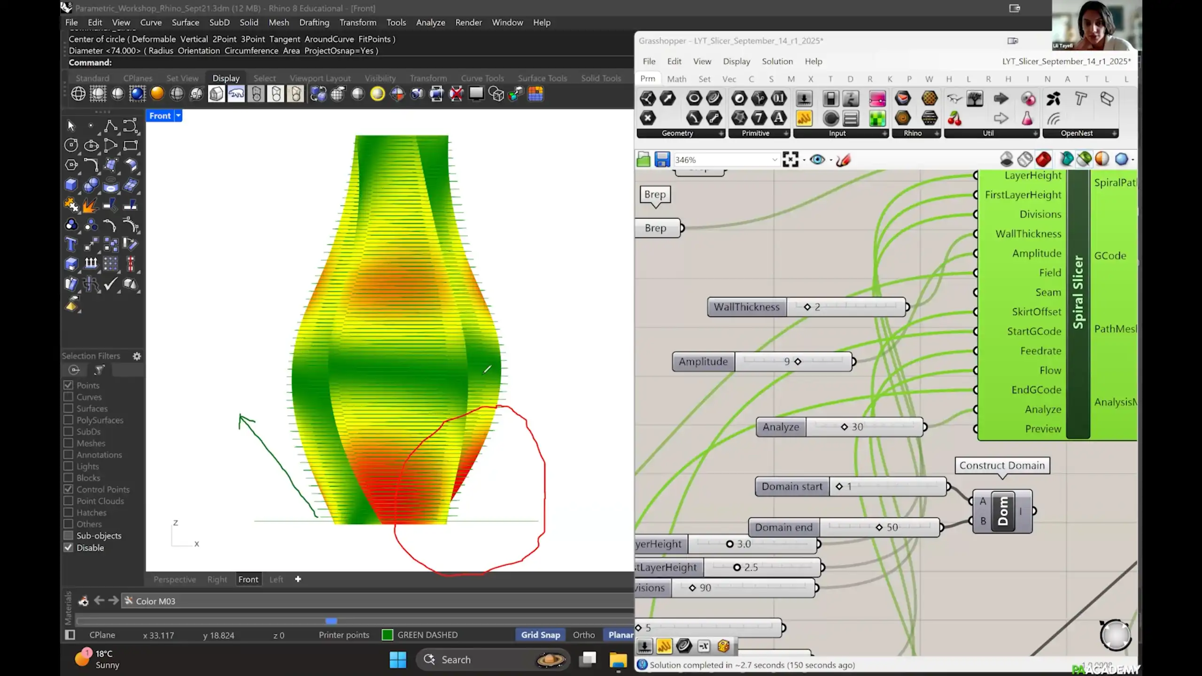The height and width of the screenshot is (676, 1202).
Task: Click the Grid Snap status button
Action: [x=540, y=635]
